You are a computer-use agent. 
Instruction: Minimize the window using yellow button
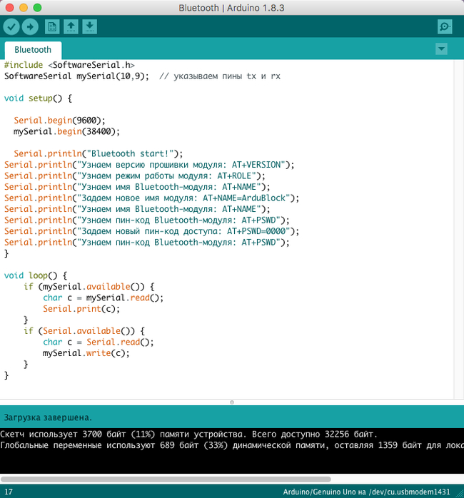click(x=23, y=7)
